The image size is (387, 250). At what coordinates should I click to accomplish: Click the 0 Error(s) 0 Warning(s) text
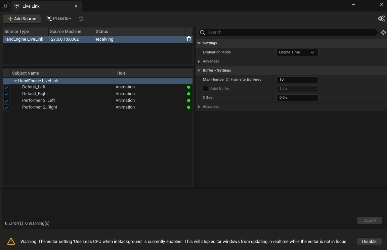(27, 223)
